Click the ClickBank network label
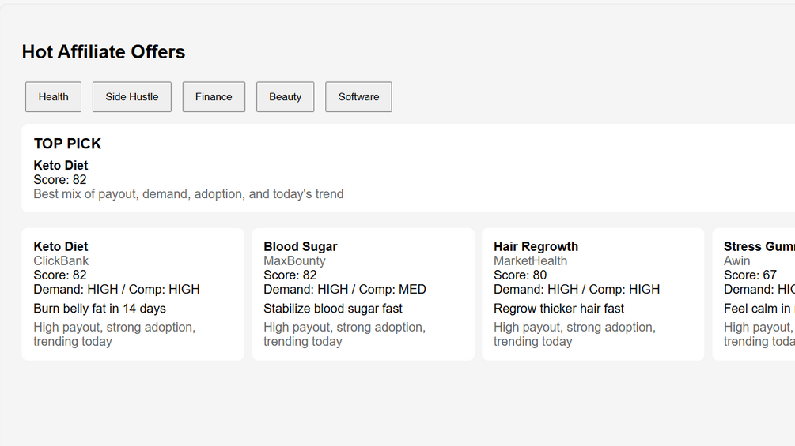The width and height of the screenshot is (795, 446). (x=61, y=260)
